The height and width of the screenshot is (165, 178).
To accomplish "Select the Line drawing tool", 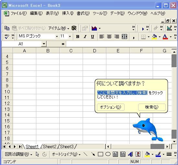I will click(86, 154).
